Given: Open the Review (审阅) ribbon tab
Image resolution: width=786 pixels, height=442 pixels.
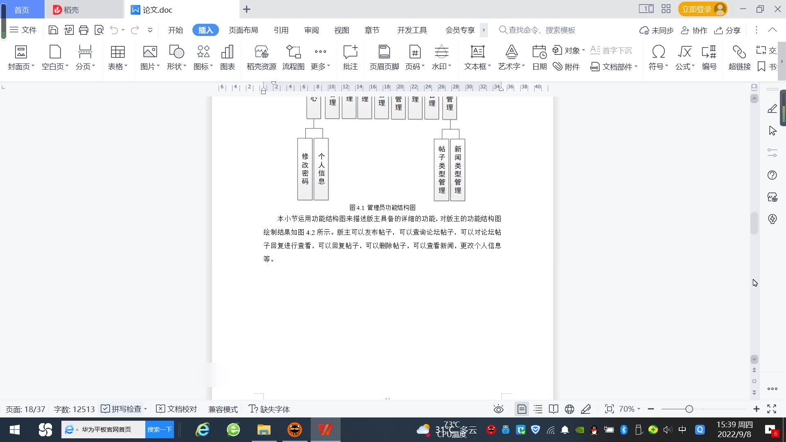Looking at the screenshot, I should point(311,30).
